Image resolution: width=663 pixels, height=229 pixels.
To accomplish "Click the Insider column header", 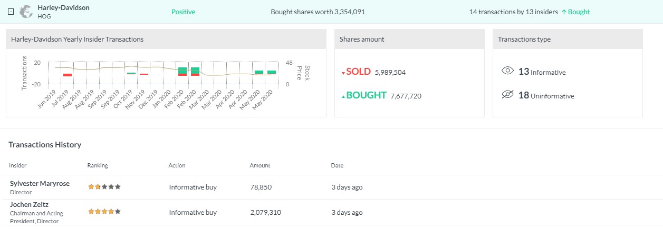I will [18, 165].
